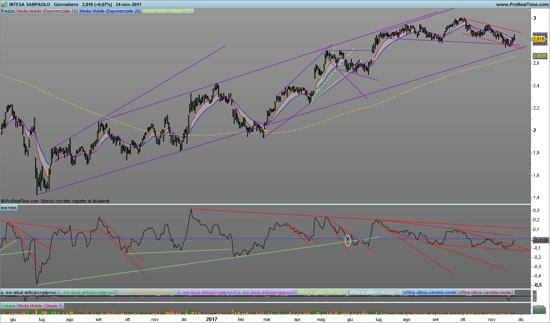Click the yellow 2,6625 moving average tag
Screen dimensions: 550x323
click(539, 56)
